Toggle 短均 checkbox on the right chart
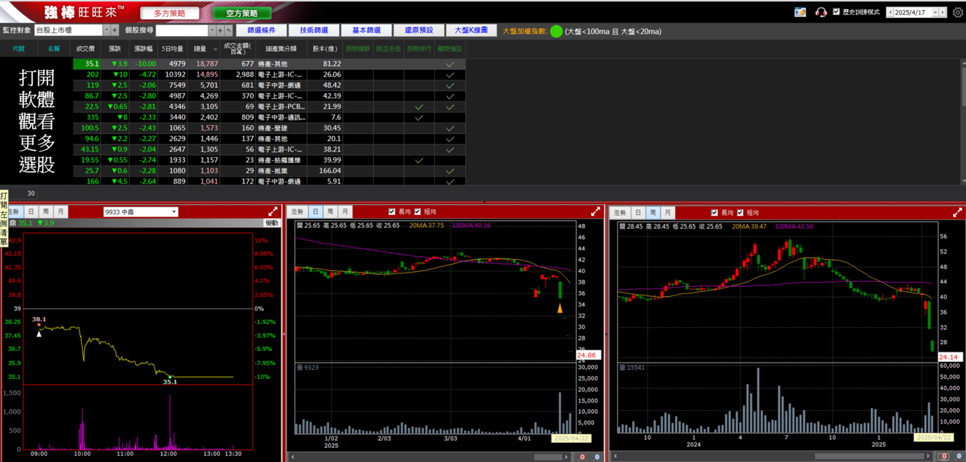The width and height of the screenshot is (966, 462). (740, 212)
